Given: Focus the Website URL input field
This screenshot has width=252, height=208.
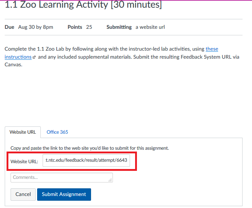Looking at the screenshot, I should click(86, 161).
